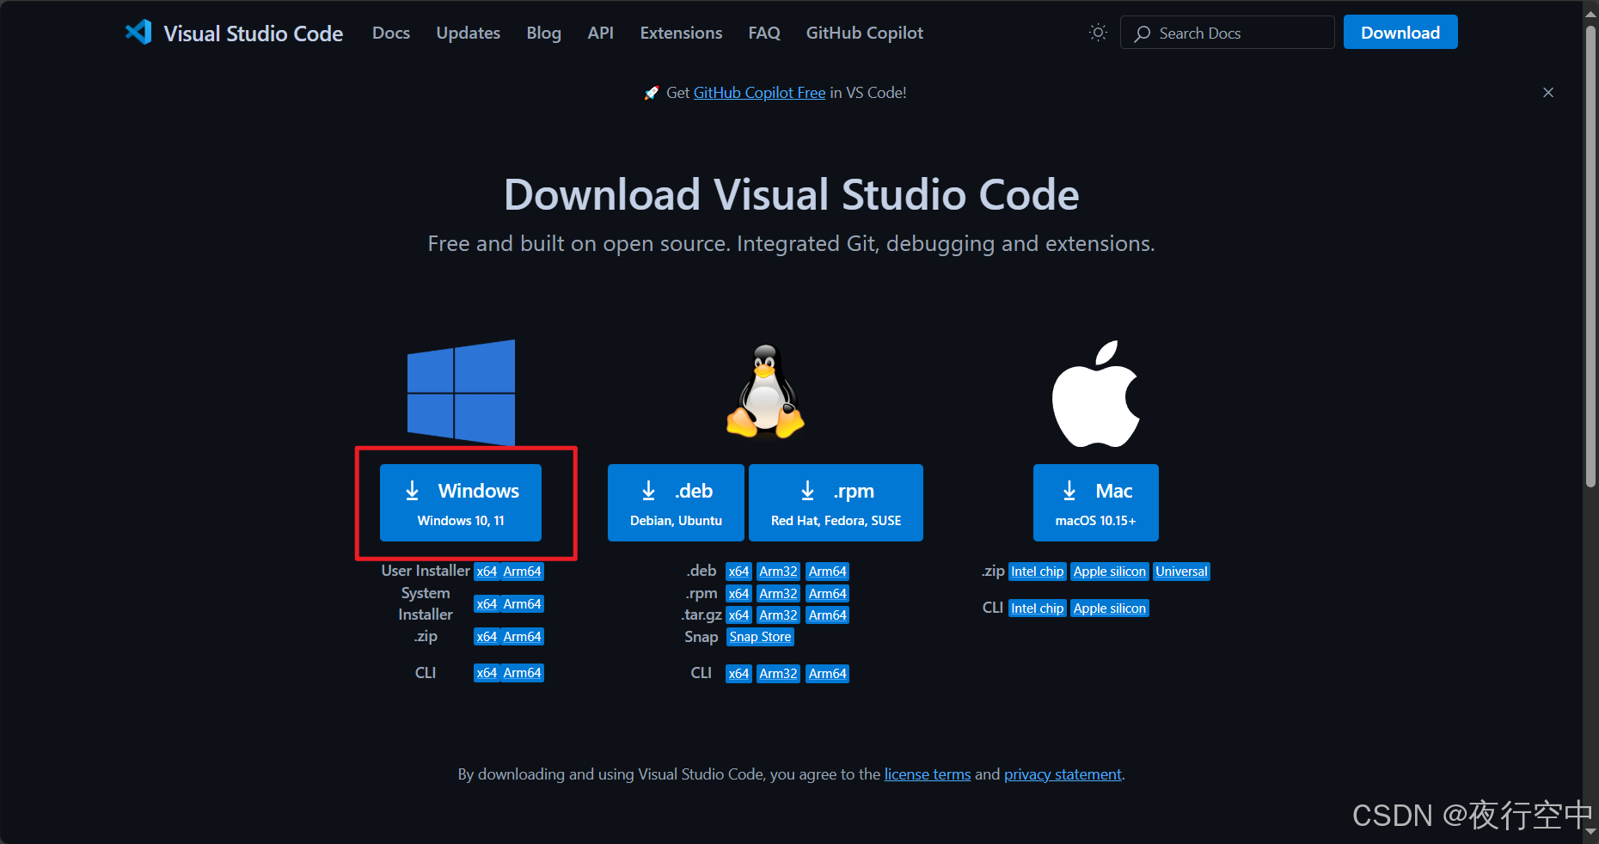Get Linux CLI Arm32
This screenshot has width=1599, height=844.
pyautogui.click(x=778, y=674)
